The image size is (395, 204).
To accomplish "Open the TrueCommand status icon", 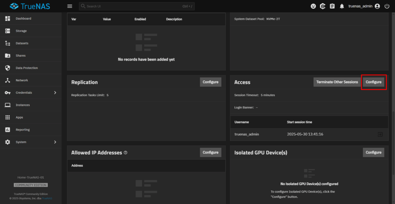I will pos(322,6).
